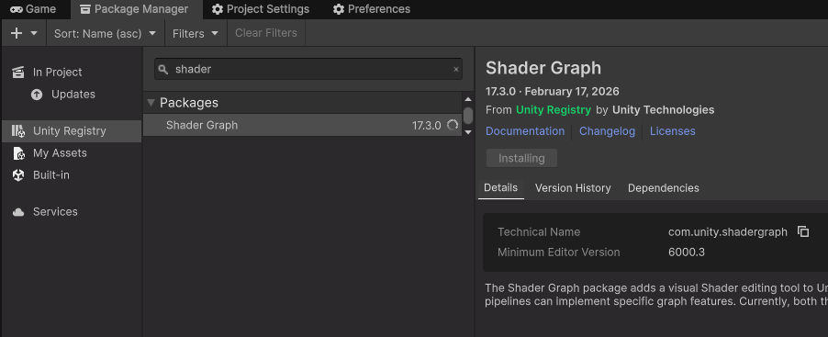Screen dimensions: 828x337
Task: Click the Updates arrow icon
Action: 37,95
